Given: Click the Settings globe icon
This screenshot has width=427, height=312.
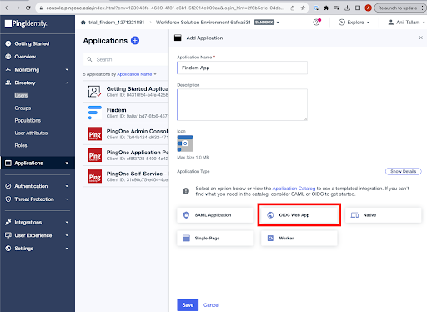Looking at the screenshot, I should pyautogui.click(x=8, y=249).
